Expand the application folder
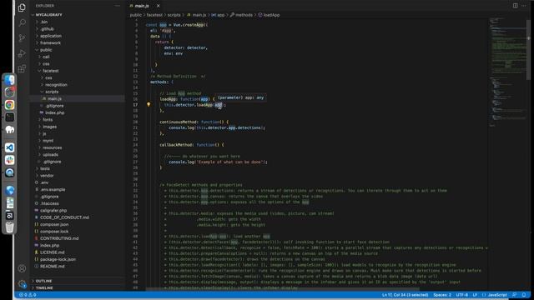This screenshot has height=300, width=534. point(51,36)
